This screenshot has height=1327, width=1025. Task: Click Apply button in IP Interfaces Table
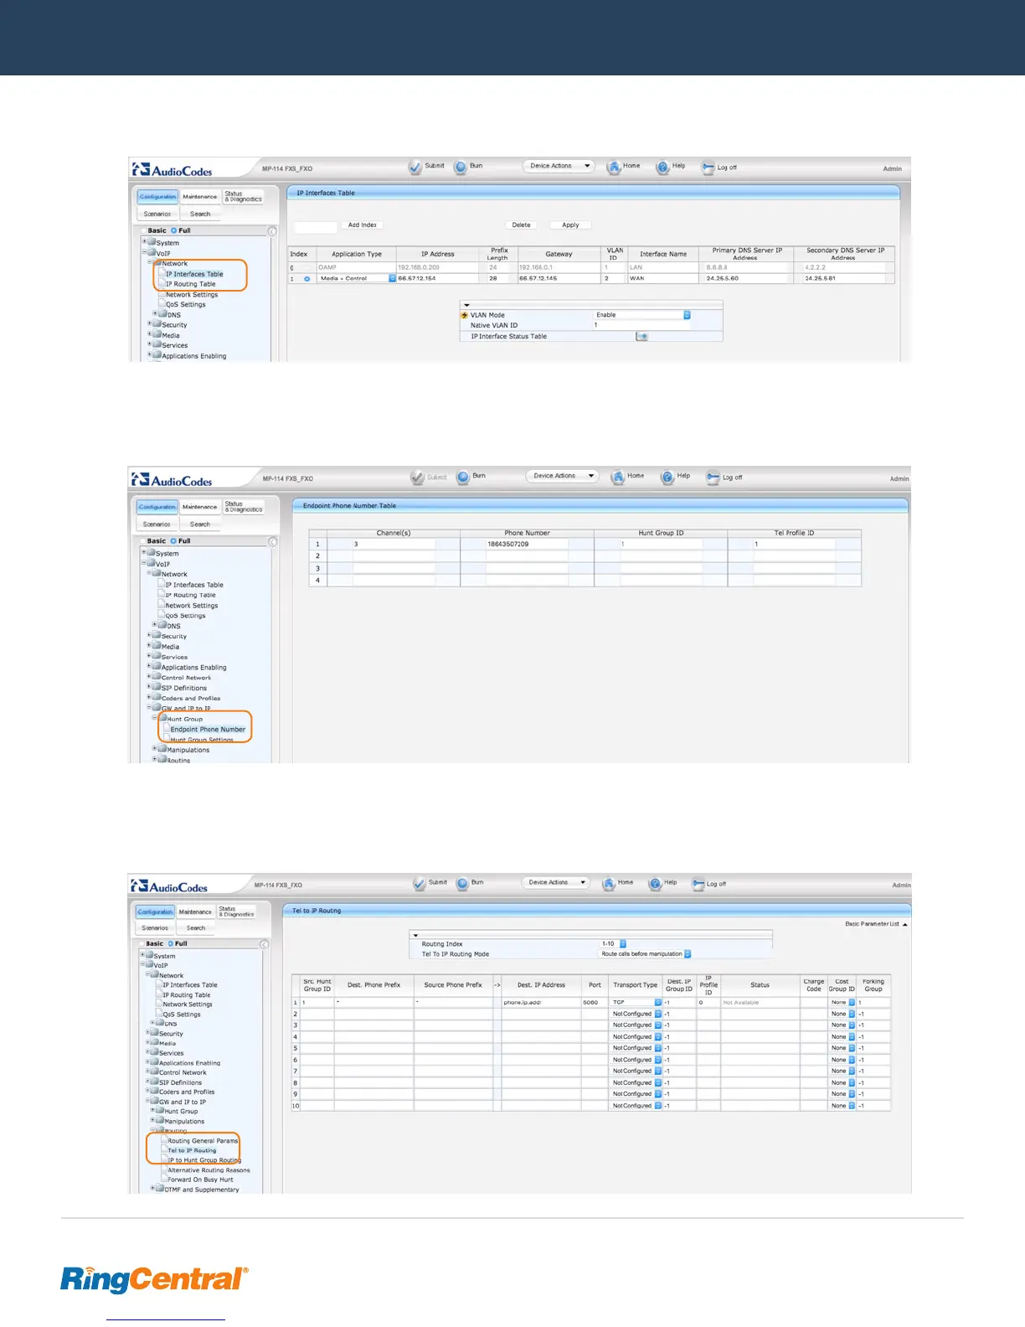[570, 225]
